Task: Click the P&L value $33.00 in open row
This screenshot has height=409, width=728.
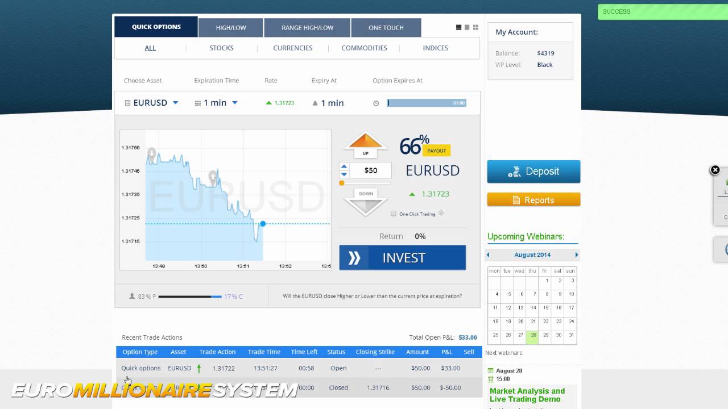Action: point(450,368)
